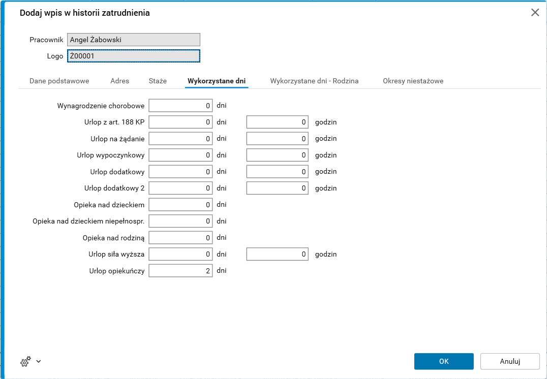
Task: Select the Staże tab
Action: point(158,81)
